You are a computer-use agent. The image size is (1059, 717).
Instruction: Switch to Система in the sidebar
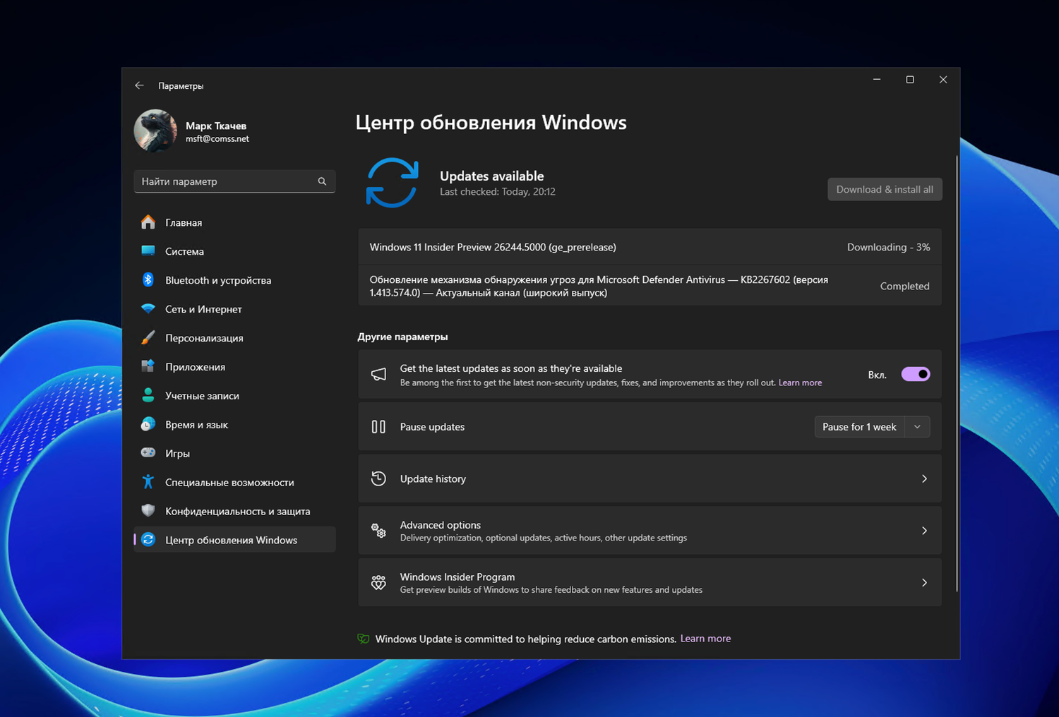[184, 251]
